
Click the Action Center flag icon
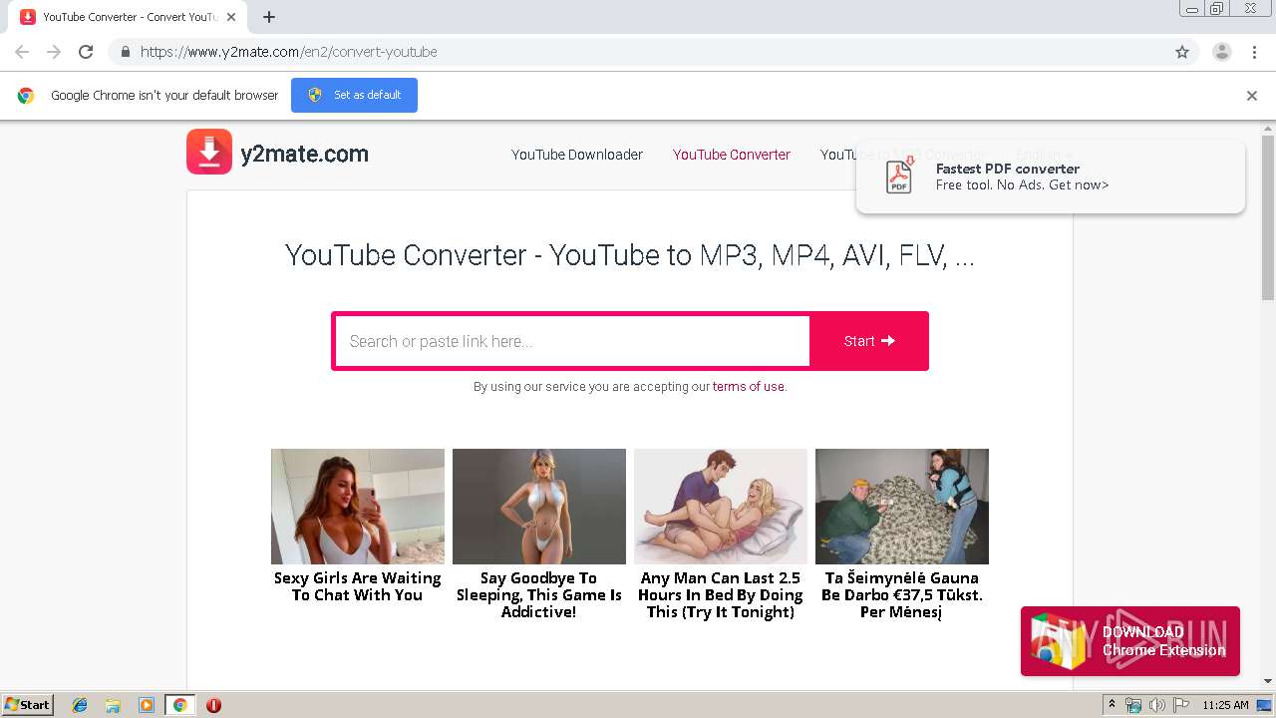1181,705
